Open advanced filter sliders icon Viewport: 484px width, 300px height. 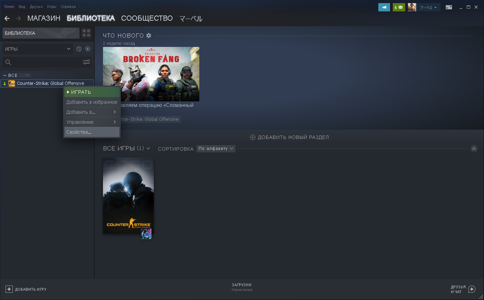[86, 62]
